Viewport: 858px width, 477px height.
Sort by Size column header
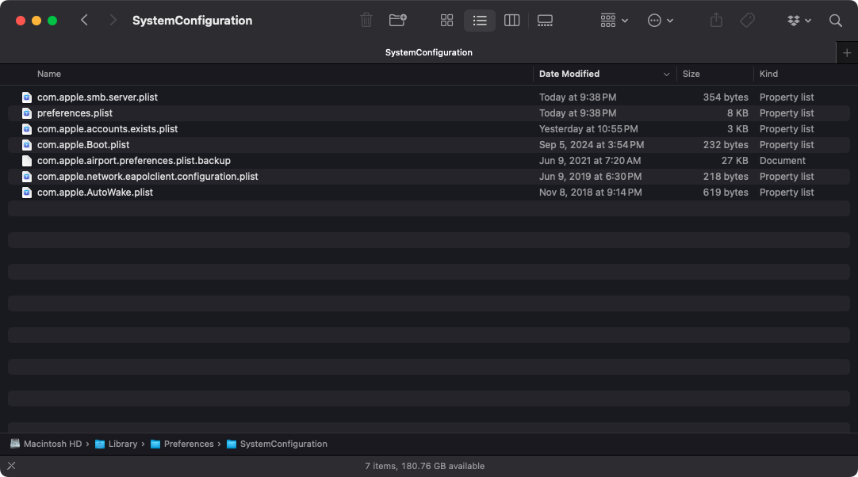691,74
